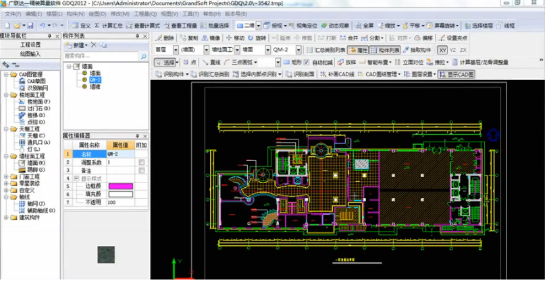Select the 矩形 rectangle drawing tool
The width and height of the screenshot is (545, 295).
pyautogui.click(x=292, y=62)
